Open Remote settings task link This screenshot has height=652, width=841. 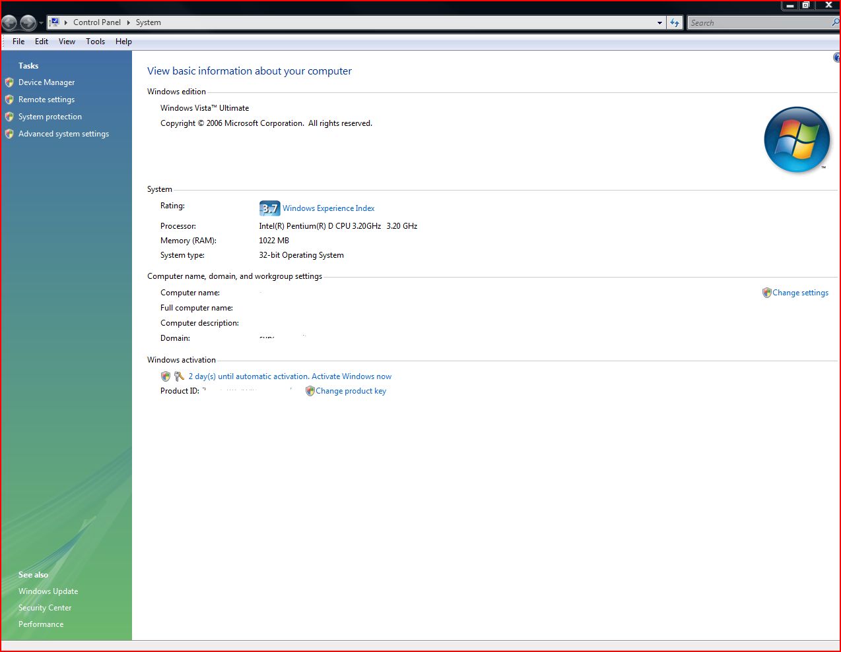pyautogui.click(x=46, y=100)
